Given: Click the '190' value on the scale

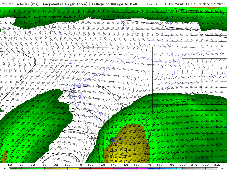Looking at the screenshot, I should point(171,165).
